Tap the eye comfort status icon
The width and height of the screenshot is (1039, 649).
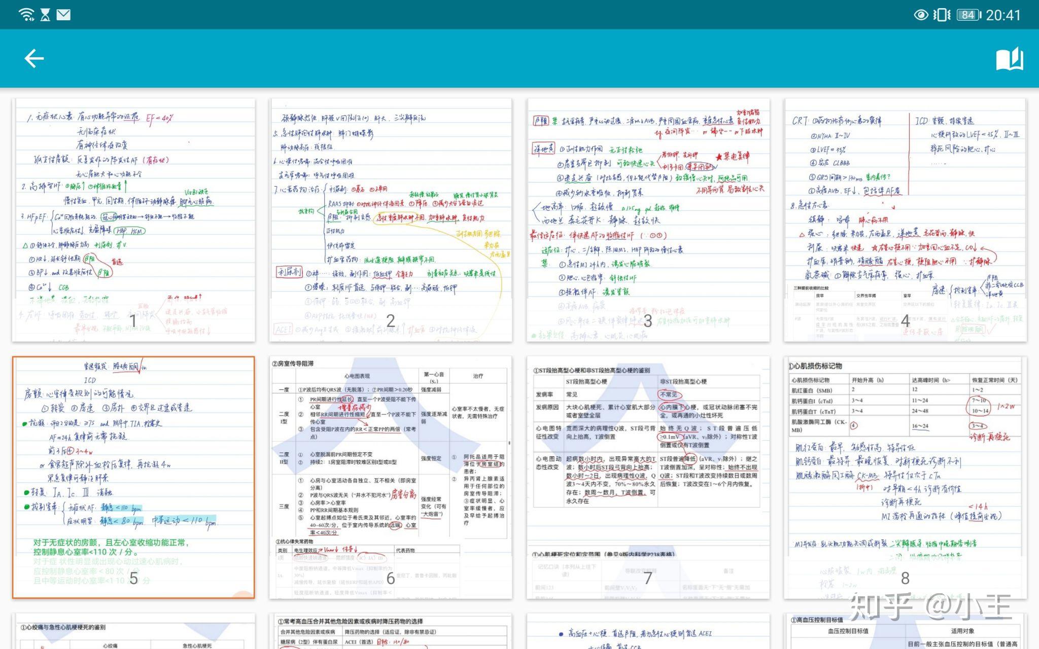921,15
